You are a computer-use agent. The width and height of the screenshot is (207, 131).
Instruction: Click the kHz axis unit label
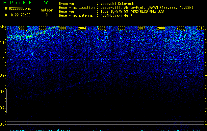(3, 27)
